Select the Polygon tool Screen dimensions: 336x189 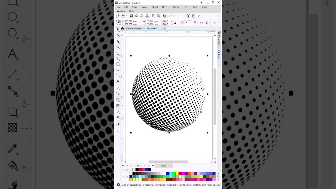pos(118,75)
